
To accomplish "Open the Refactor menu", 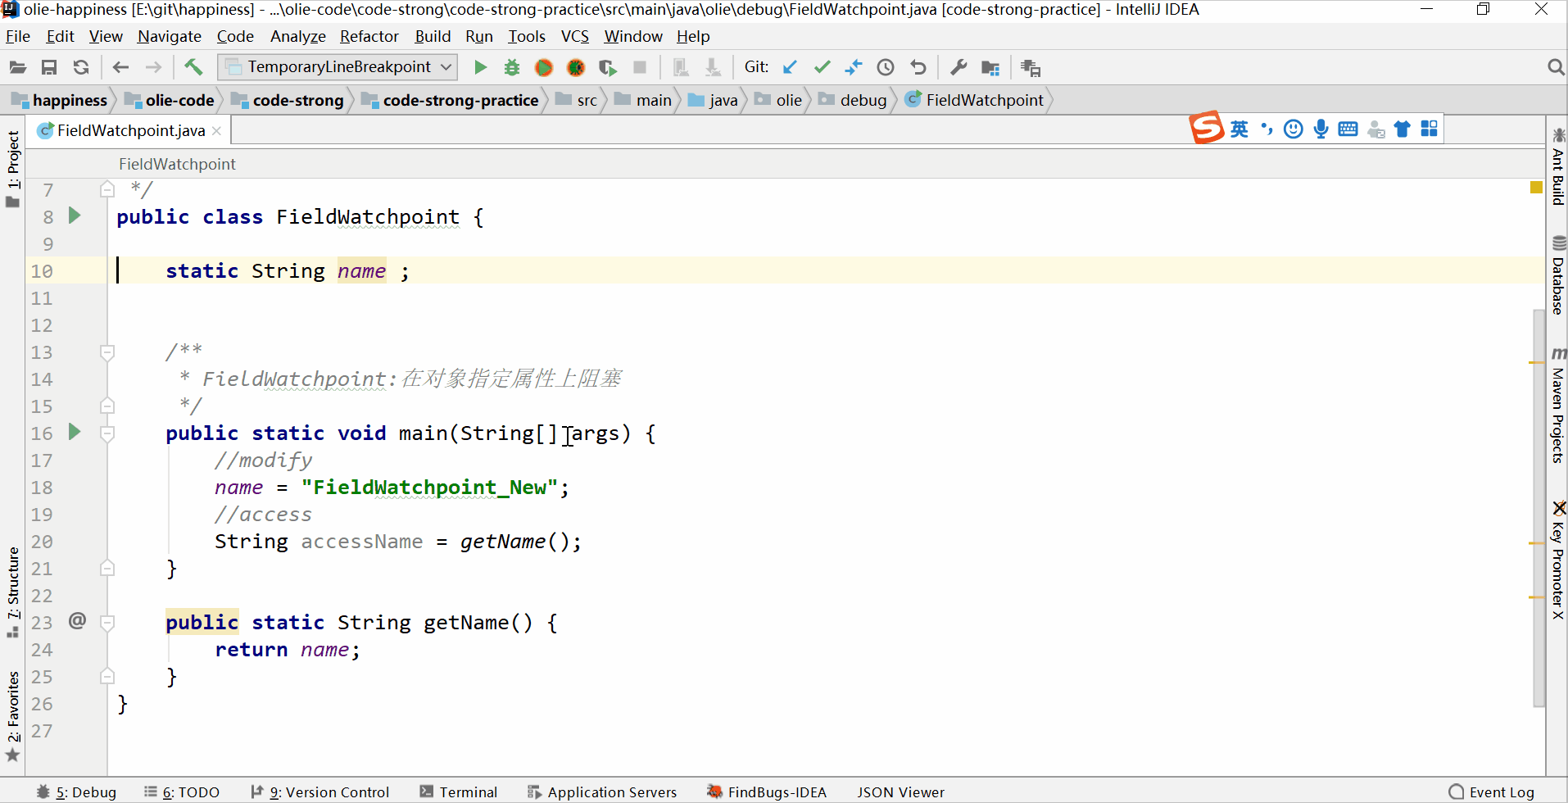I will click(369, 36).
